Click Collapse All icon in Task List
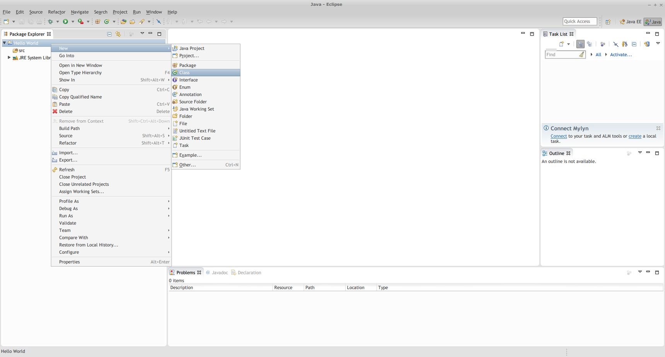 [634, 44]
